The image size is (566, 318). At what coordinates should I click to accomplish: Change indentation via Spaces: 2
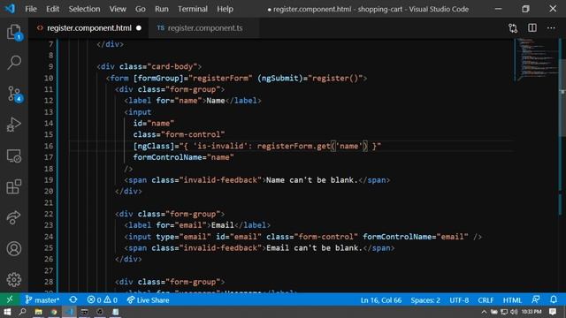point(425,300)
